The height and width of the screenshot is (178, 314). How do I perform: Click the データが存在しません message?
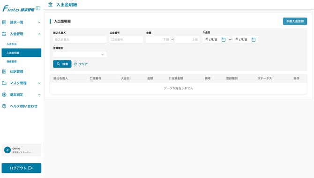[x=179, y=88]
